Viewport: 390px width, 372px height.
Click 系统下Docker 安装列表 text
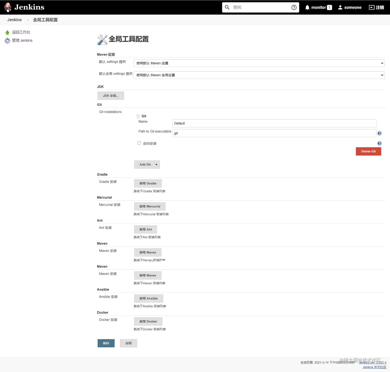point(150,329)
